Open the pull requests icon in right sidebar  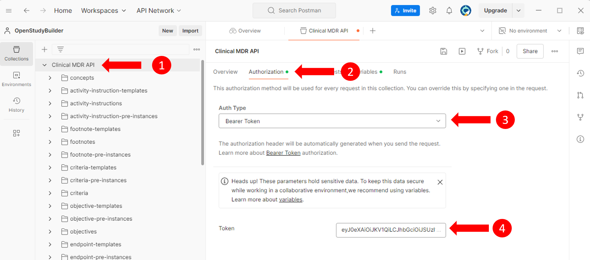tap(580, 95)
